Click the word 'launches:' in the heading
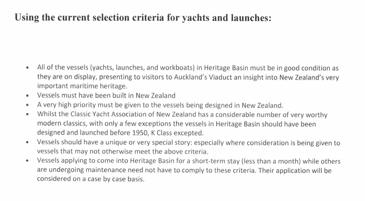365x201 pixels. point(251,18)
